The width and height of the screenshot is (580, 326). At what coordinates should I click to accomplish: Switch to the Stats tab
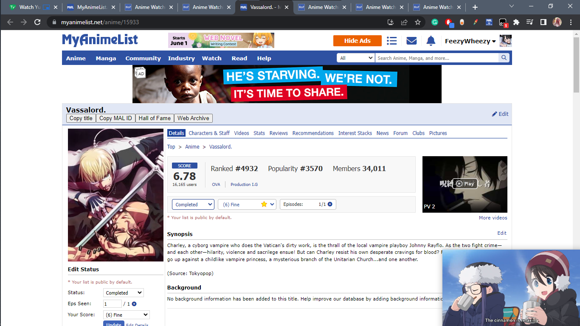(259, 133)
